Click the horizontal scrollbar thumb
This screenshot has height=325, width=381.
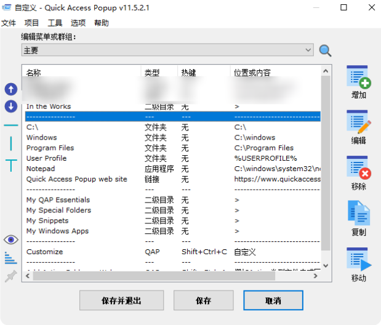pyautogui.click(x=154, y=276)
